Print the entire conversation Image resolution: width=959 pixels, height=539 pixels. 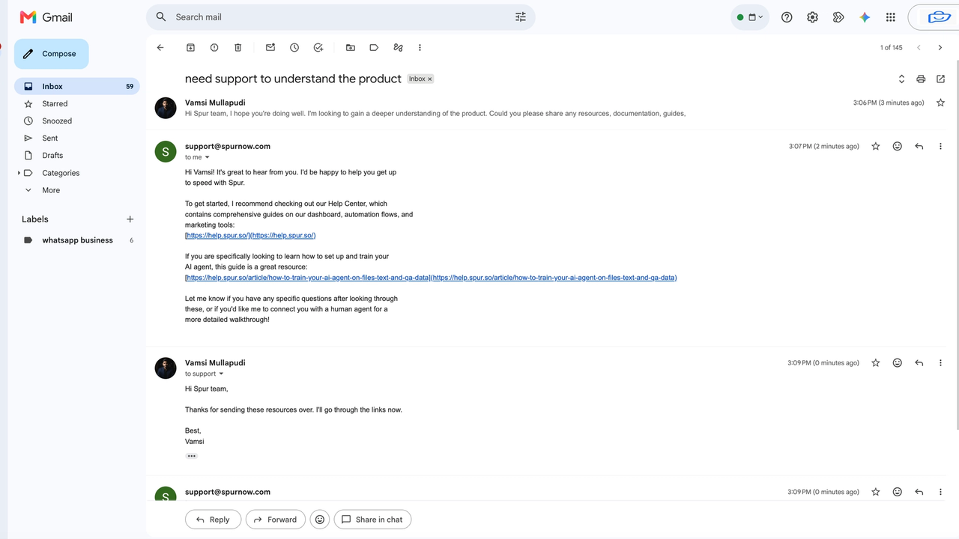point(921,79)
